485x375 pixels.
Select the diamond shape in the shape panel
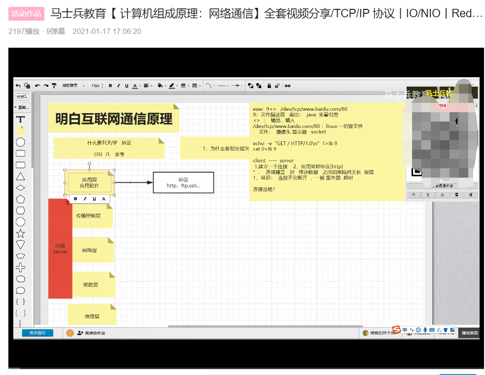[x=20, y=188]
